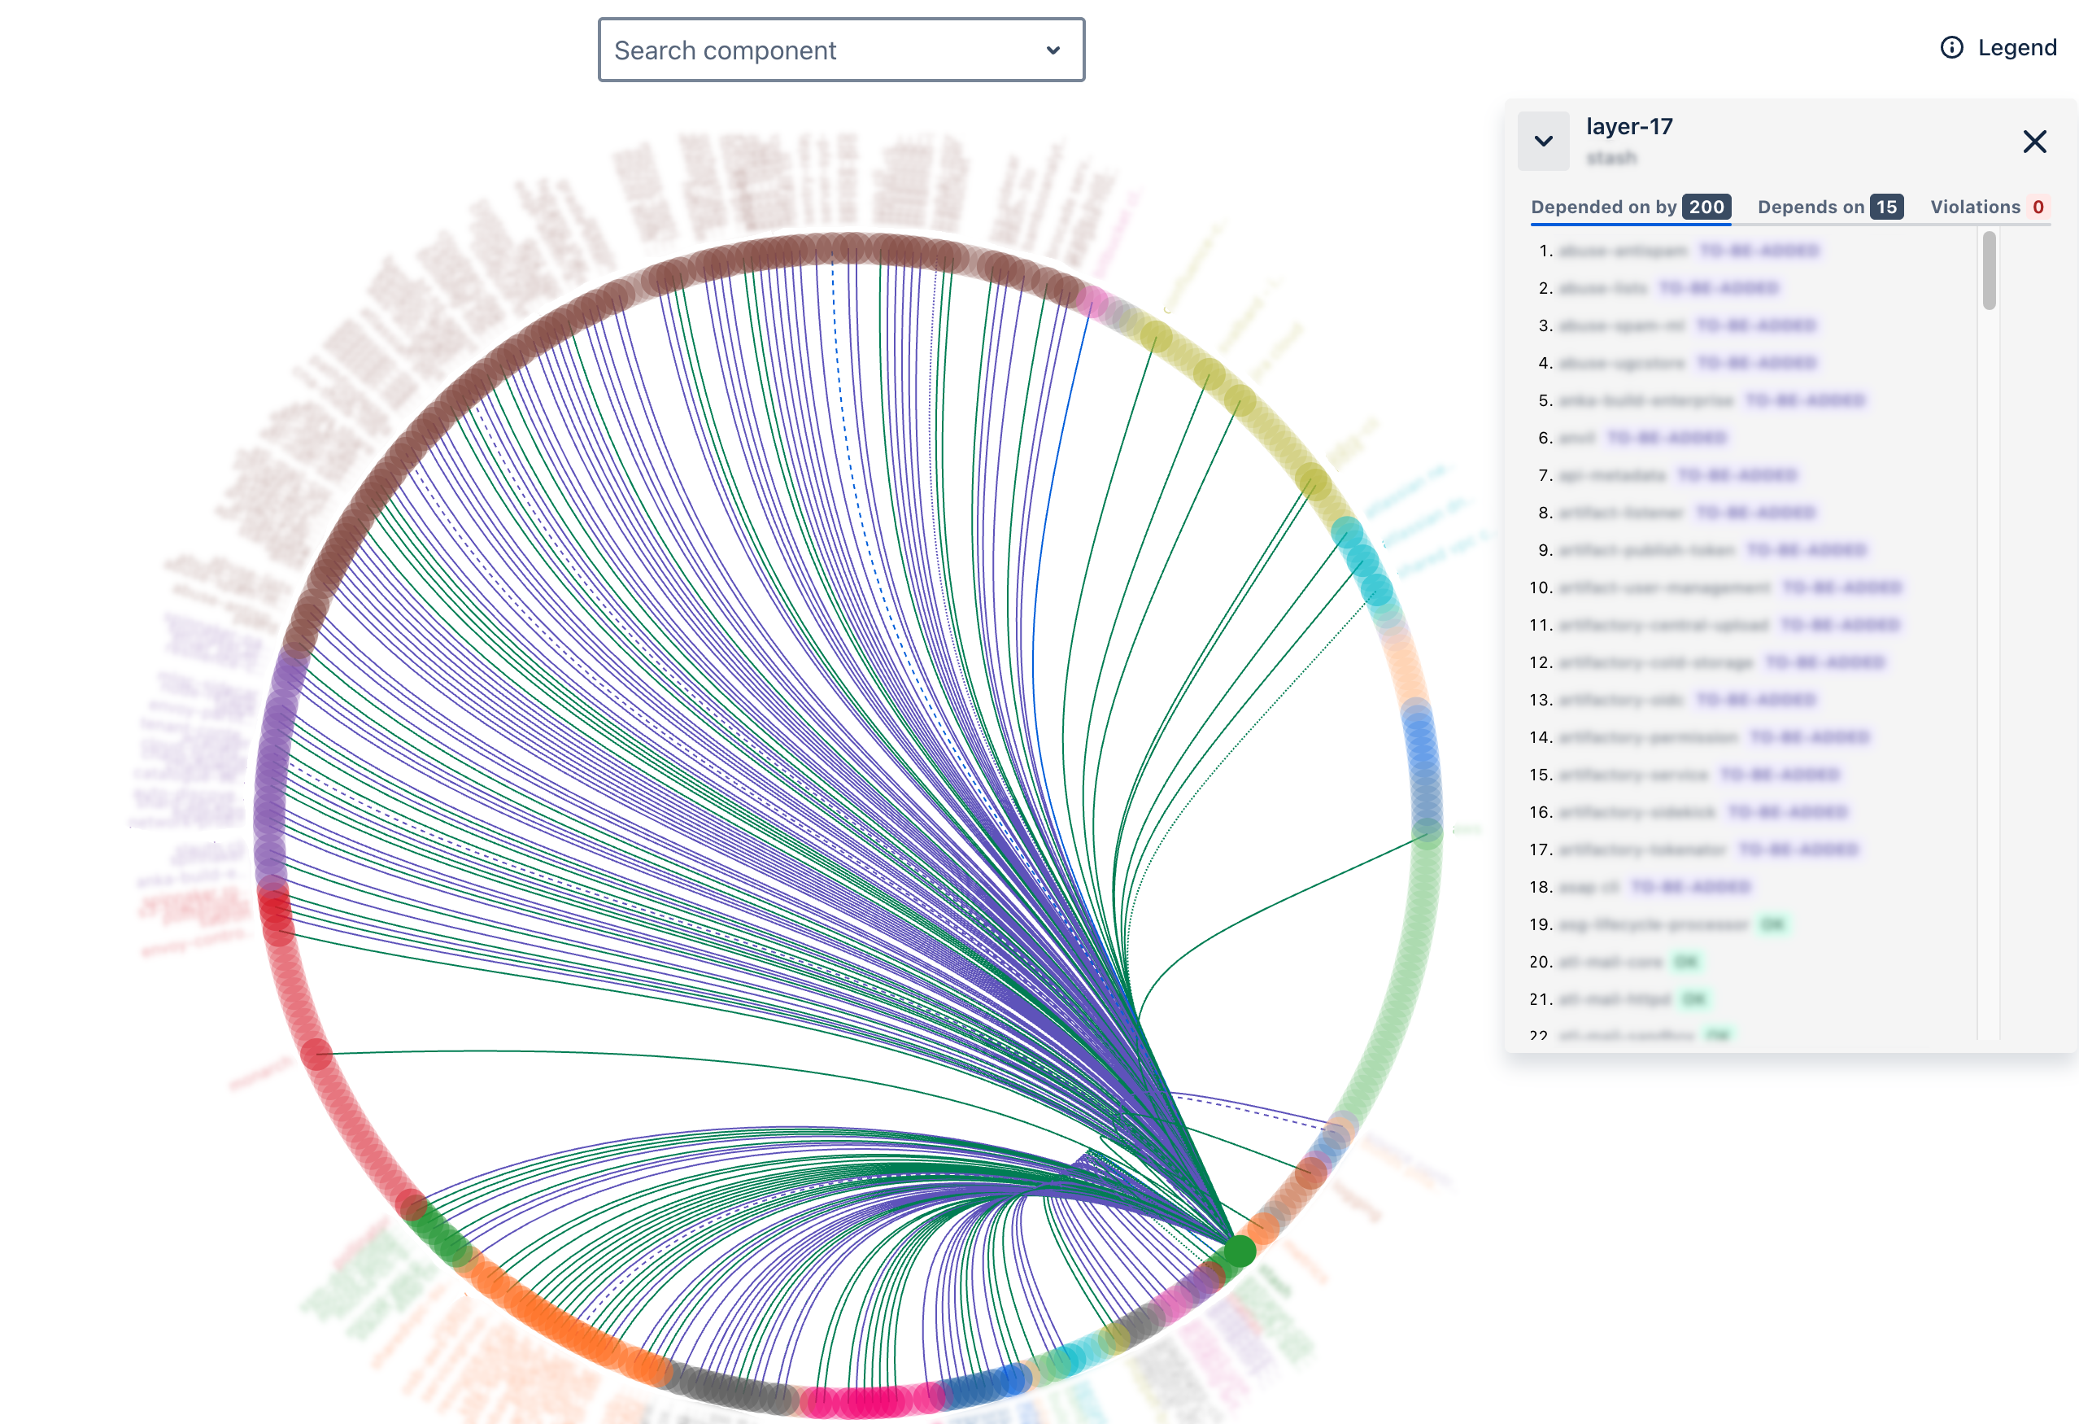Collapse the layer-17 panel with the chevron
Image resolution: width=2079 pixels, height=1424 pixels.
pos(1543,142)
